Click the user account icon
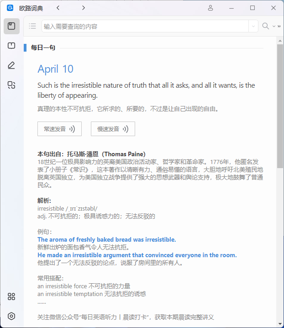Screen dimensions: 284x328 (210, 8)
